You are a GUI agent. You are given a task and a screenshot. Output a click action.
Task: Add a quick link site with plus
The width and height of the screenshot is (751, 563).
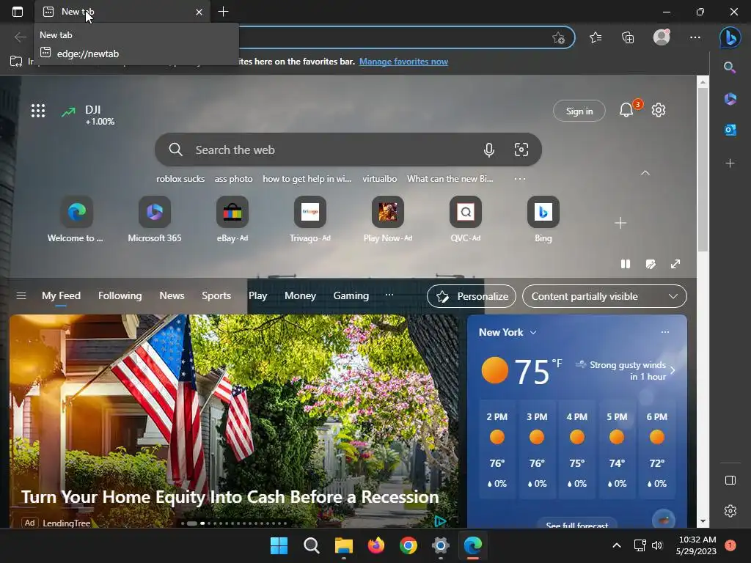pyautogui.click(x=620, y=223)
